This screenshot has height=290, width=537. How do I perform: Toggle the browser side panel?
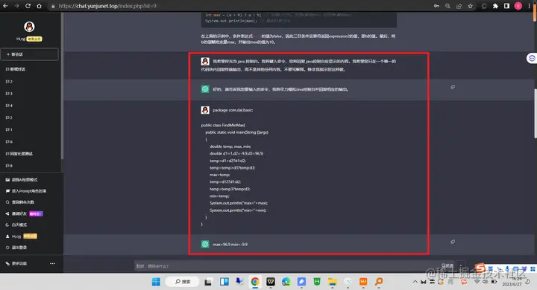tap(506, 6)
